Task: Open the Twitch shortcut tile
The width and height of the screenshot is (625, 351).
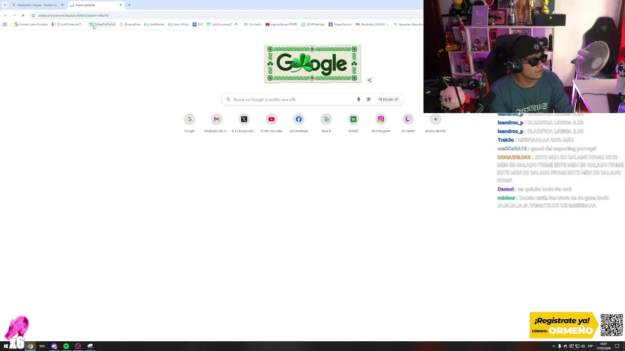Action: pos(408,123)
